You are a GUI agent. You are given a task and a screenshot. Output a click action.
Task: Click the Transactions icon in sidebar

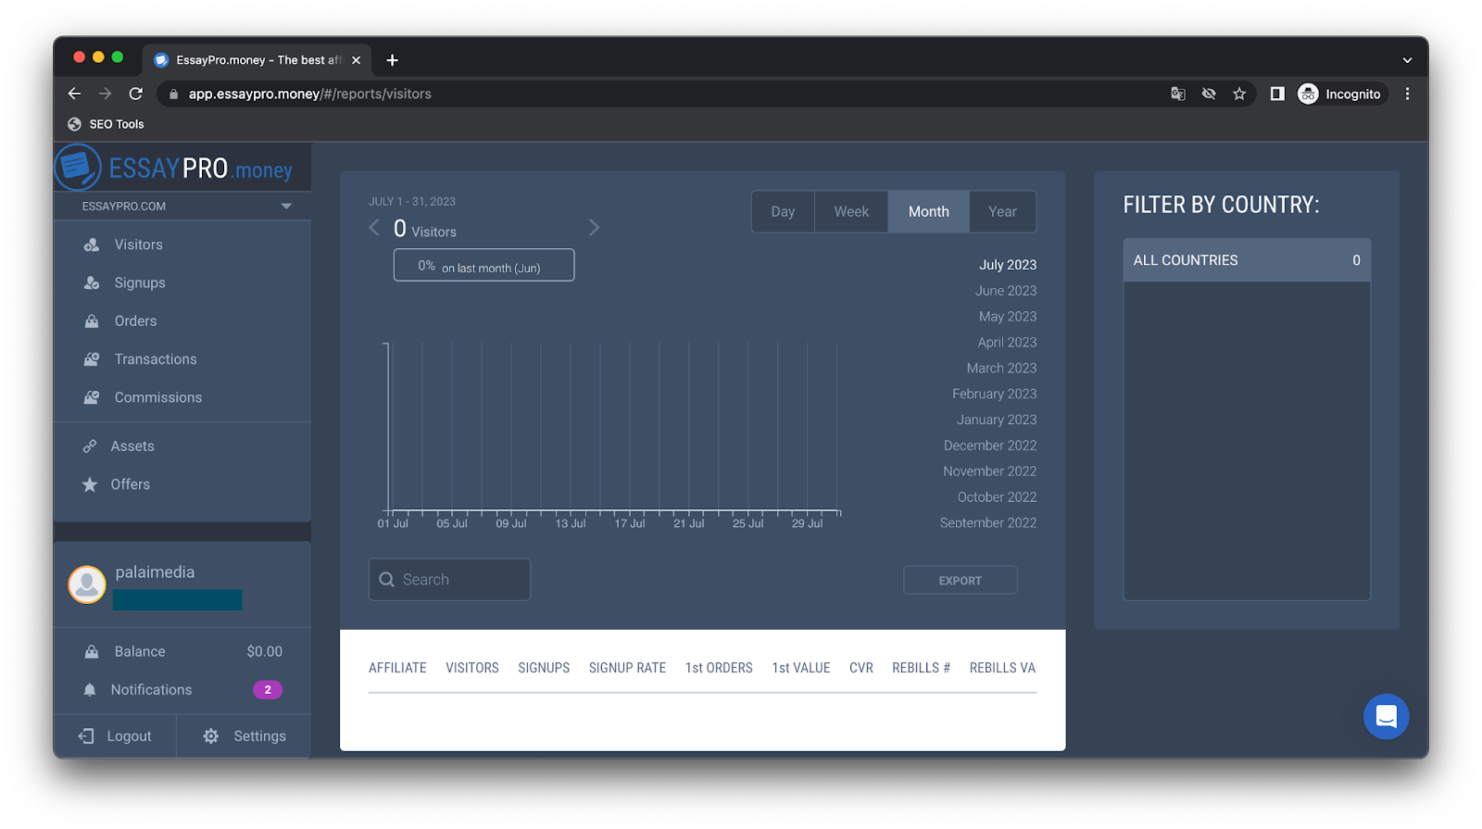click(x=92, y=359)
